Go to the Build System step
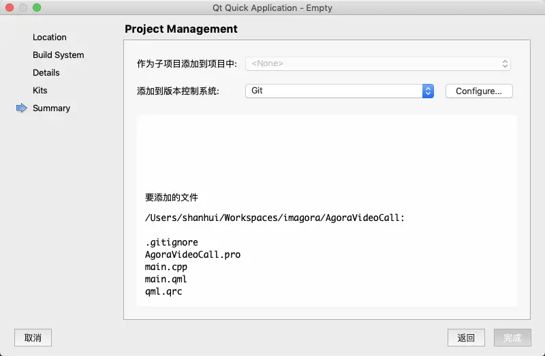Viewport: 545px width, 356px height. [x=59, y=55]
